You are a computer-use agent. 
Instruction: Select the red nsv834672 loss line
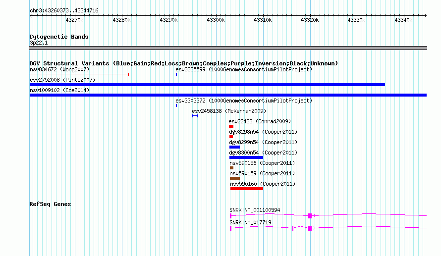[x=79, y=74]
